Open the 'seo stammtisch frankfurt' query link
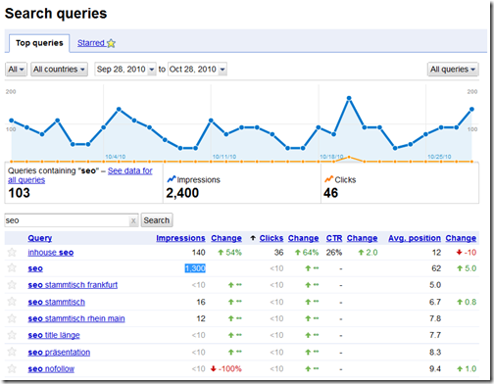This screenshot has width=494, height=384. pos(73,285)
